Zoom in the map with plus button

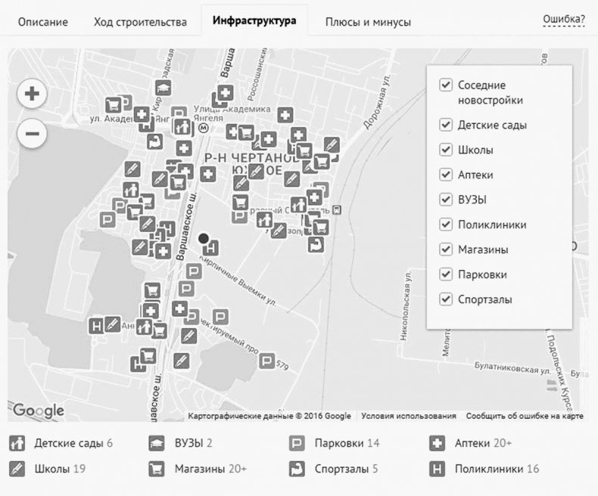pos(32,94)
